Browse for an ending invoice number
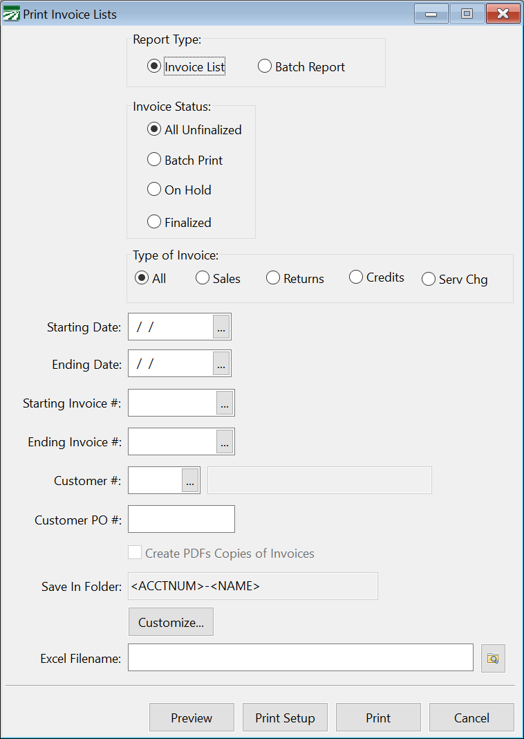 pos(224,441)
